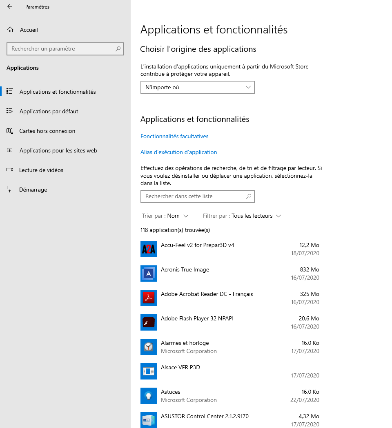This screenshot has width=392, height=428.
Task: Click the Applications pour les sites web icon
Action: click(x=10, y=150)
